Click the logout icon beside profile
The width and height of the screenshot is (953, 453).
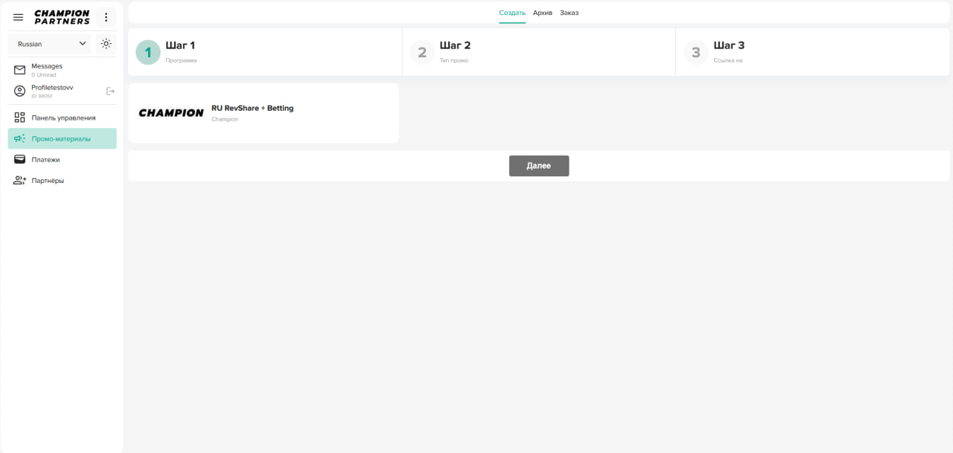click(110, 91)
